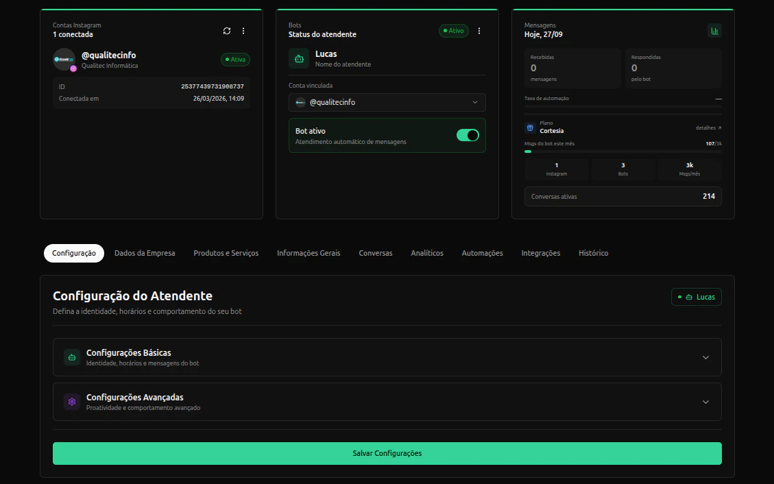Click the Cortesia plan icon
The width and height of the screenshot is (774, 484).
530,128
